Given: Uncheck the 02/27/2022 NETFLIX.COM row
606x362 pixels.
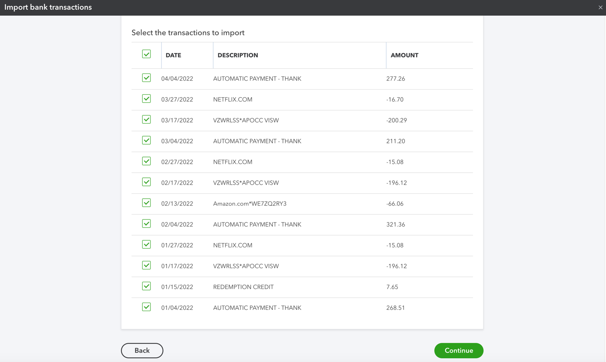Looking at the screenshot, I should [146, 161].
